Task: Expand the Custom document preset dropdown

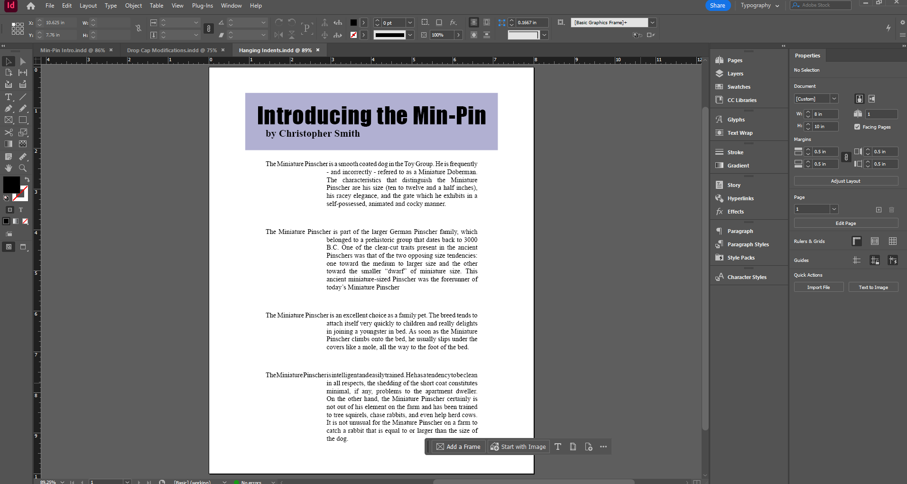Action: [x=834, y=99]
